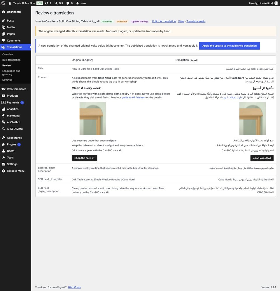Screen dimensions: 280x291
Task: Click the Analytics bar chart icon
Action: coord(3,109)
